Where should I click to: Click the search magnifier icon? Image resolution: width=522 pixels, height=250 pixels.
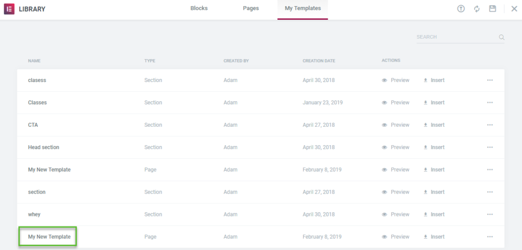[502, 37]
